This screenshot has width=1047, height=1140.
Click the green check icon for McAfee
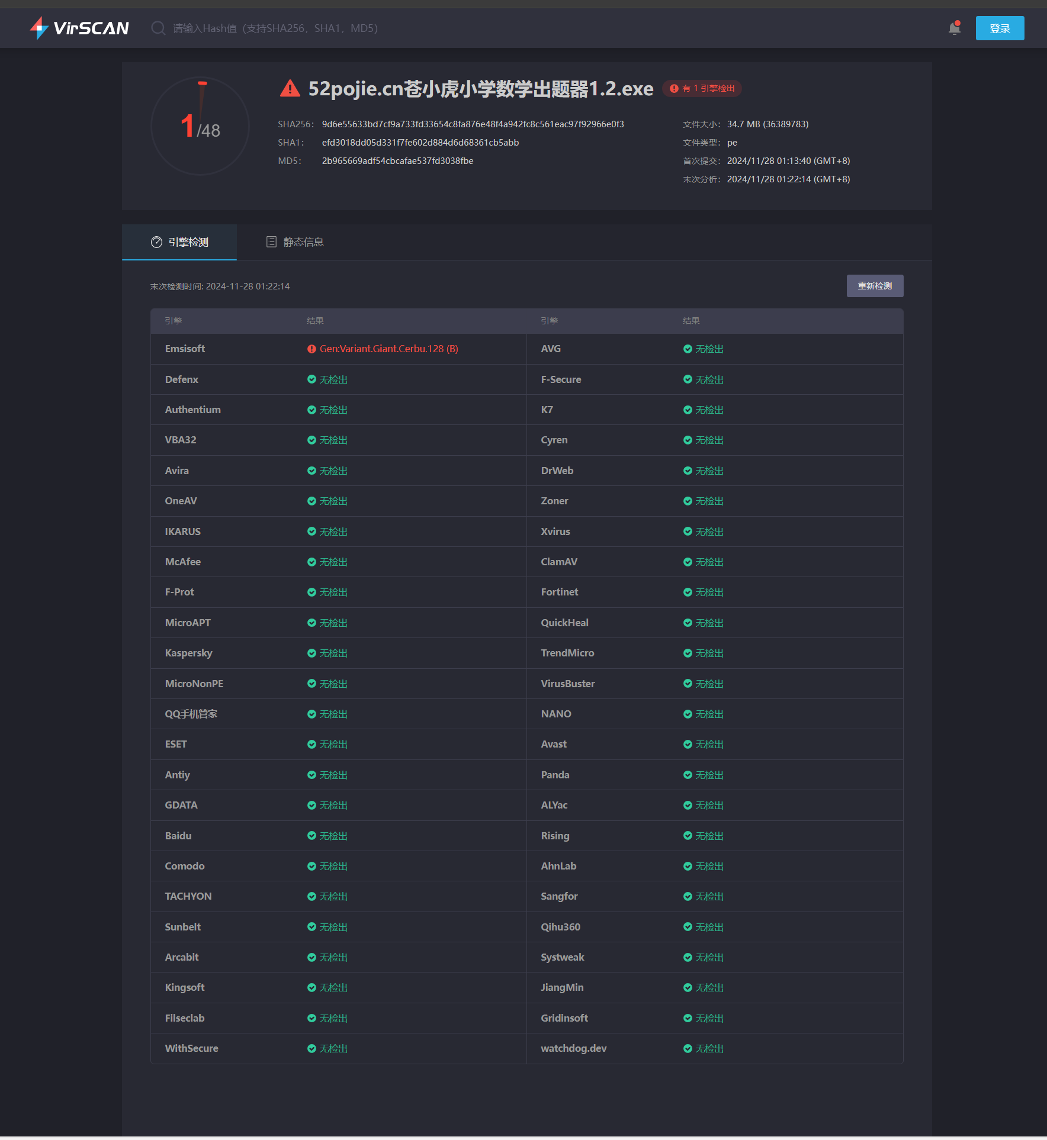pos(311,562)
